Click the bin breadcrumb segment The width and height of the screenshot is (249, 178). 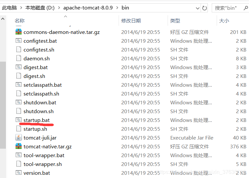pyautogui.click(x=125, y=8)
